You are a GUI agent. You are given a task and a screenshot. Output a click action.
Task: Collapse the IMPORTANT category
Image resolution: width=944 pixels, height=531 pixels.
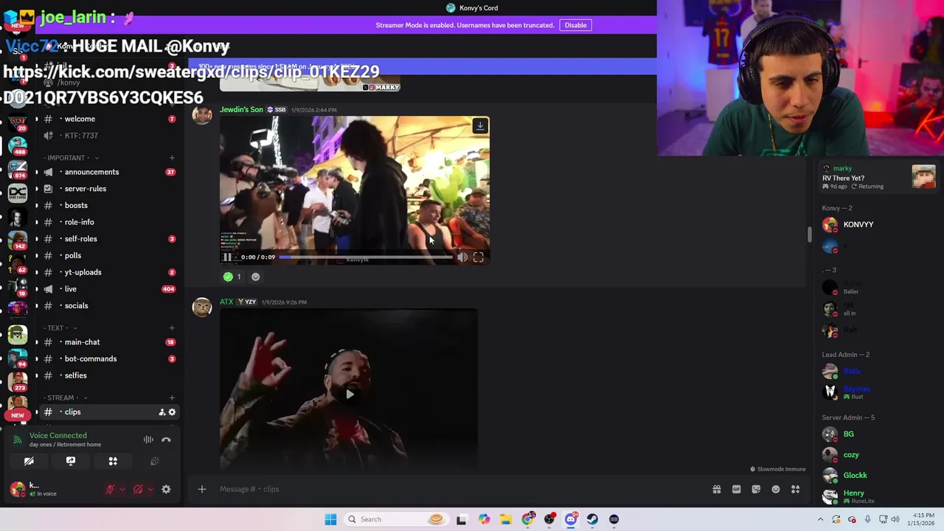click(x=70, y=158)
